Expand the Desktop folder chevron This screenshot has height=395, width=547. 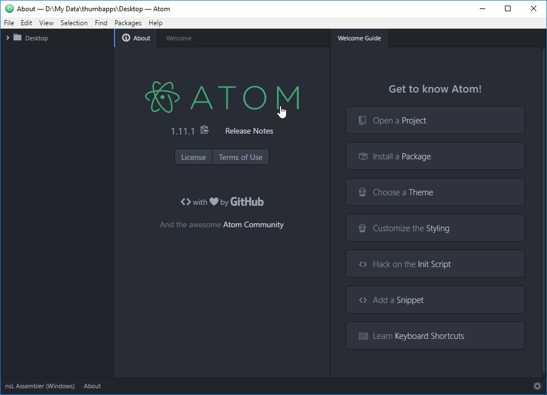(x=8, y=38)
